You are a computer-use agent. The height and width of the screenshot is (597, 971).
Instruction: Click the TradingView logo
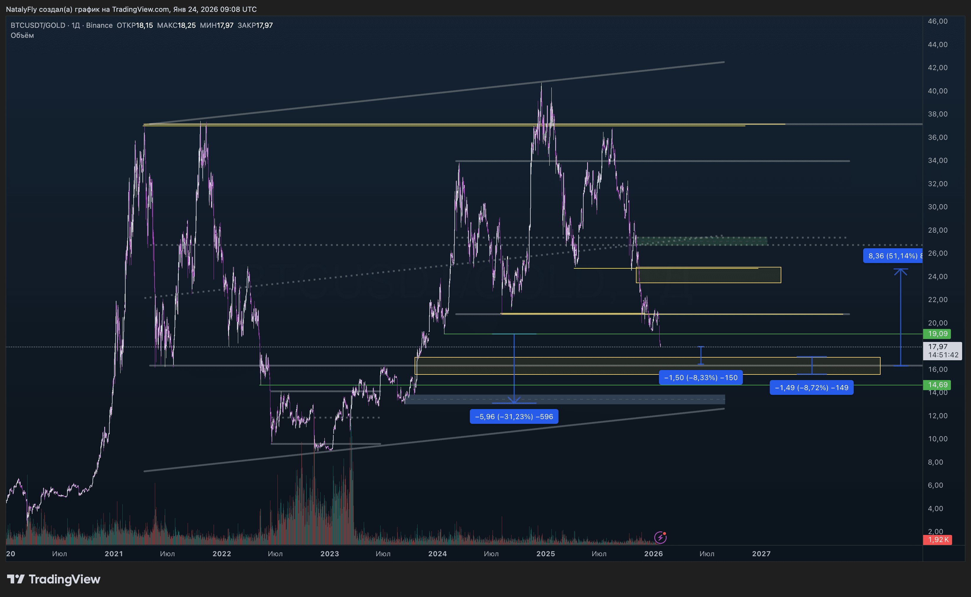coord(54,579)
